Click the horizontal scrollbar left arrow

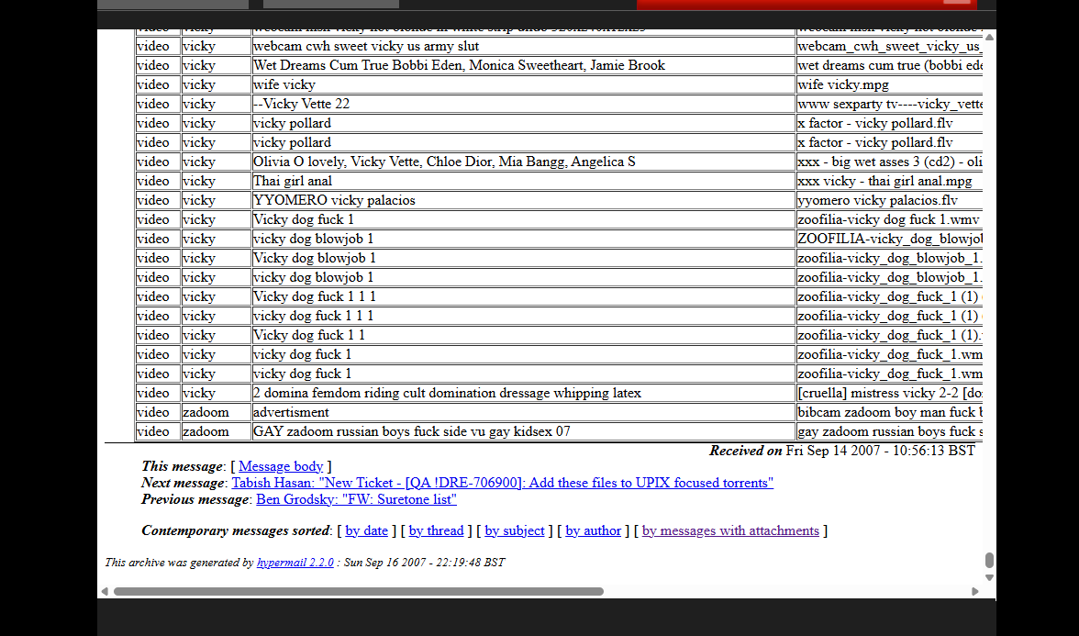click(104, 592)
